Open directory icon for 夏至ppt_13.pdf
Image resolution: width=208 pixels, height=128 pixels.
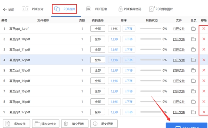point(193,70)
